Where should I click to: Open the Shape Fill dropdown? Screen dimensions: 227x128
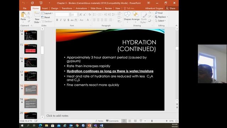pos(150,13)
